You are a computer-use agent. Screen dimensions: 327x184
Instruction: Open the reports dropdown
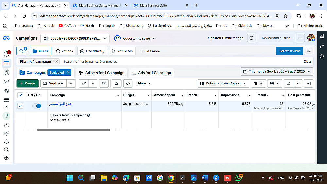click(x=274, y=83)
